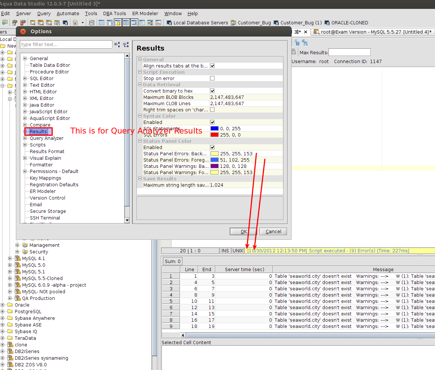This screenshot has width=435, height=370.
Task: Click the expand all icon in Options dialog
Action: (117, 44)
